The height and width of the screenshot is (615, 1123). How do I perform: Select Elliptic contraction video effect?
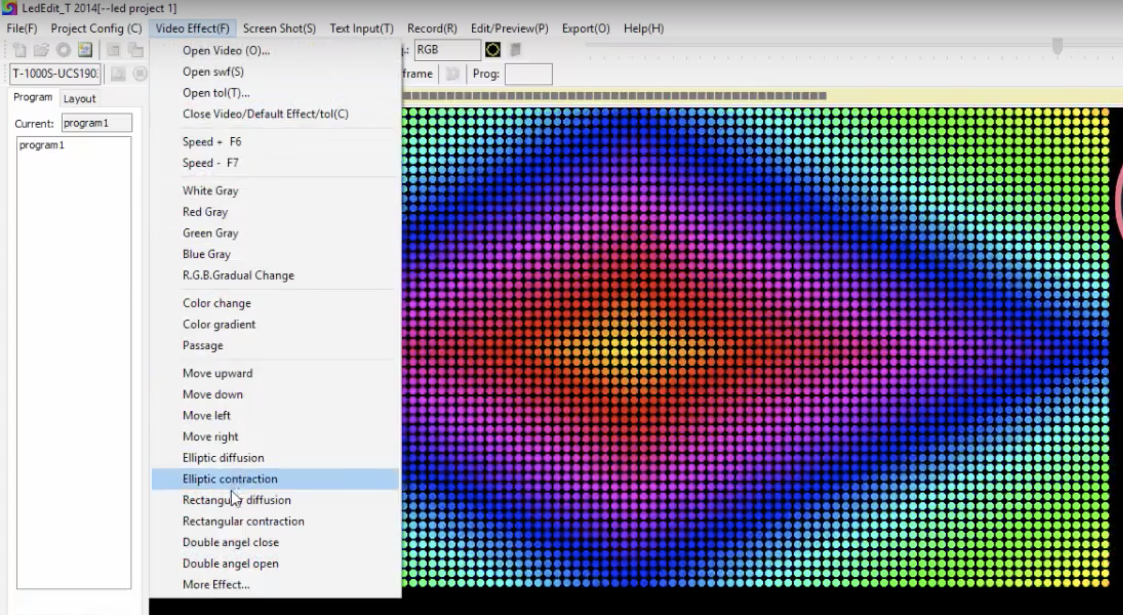pos(229,478)
